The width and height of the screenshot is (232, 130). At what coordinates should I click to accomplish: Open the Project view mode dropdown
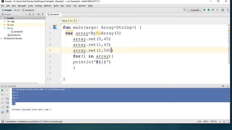point(26,14)
